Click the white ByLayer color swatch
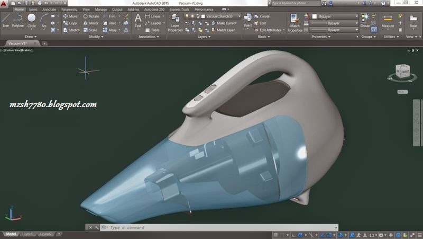The image size is (423, 239). click(x=314, y=16)
